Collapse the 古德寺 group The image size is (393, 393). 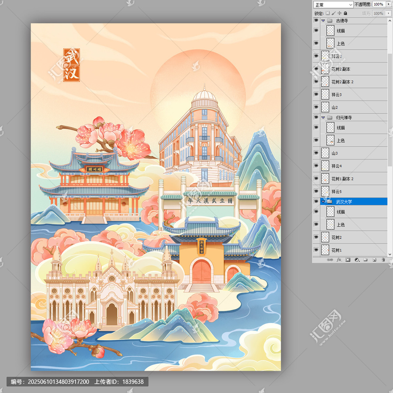coord(323,21)
